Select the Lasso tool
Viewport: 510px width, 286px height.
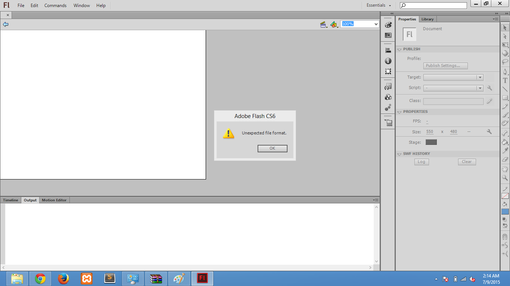[x=505, y=62]
